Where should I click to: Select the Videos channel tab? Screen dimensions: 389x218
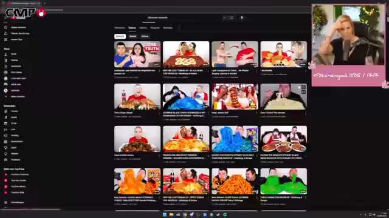(132, 28)
